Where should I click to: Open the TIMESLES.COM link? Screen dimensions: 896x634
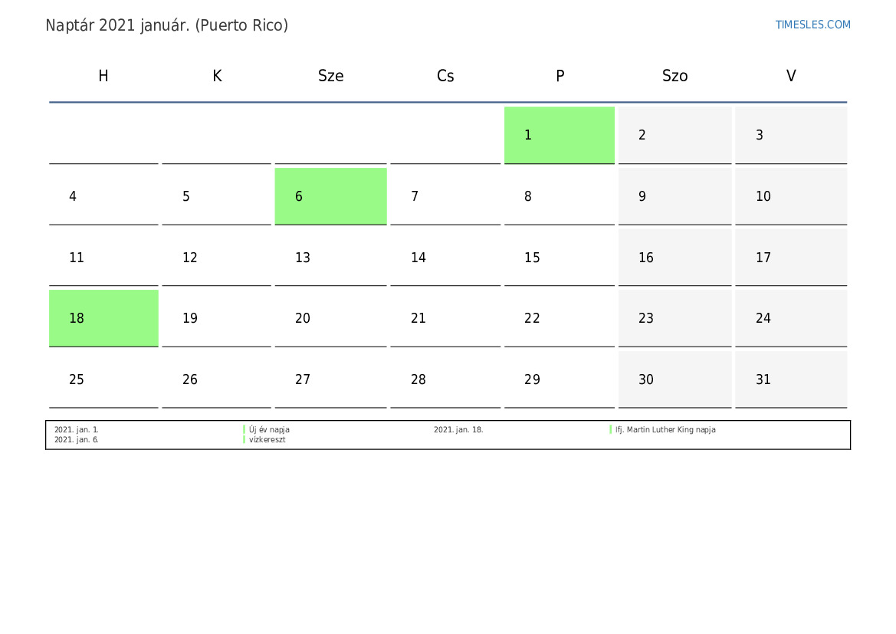point(812,25)
